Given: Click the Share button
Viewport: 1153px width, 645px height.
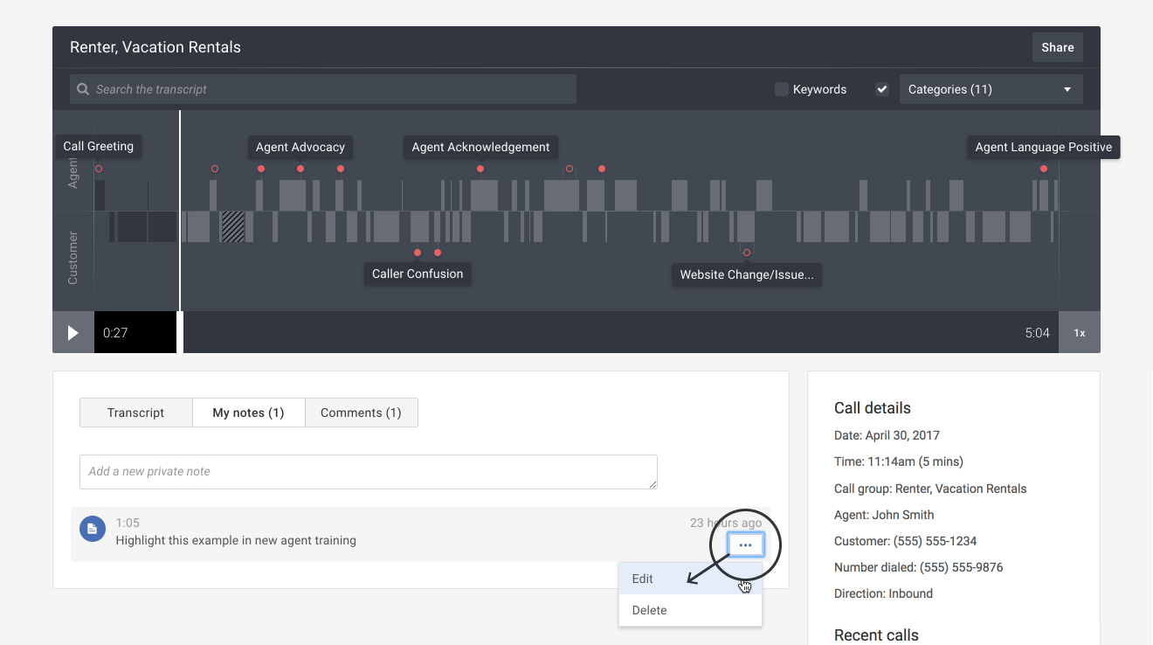Looking at the screenshot, I should (x=1057, y=47).
